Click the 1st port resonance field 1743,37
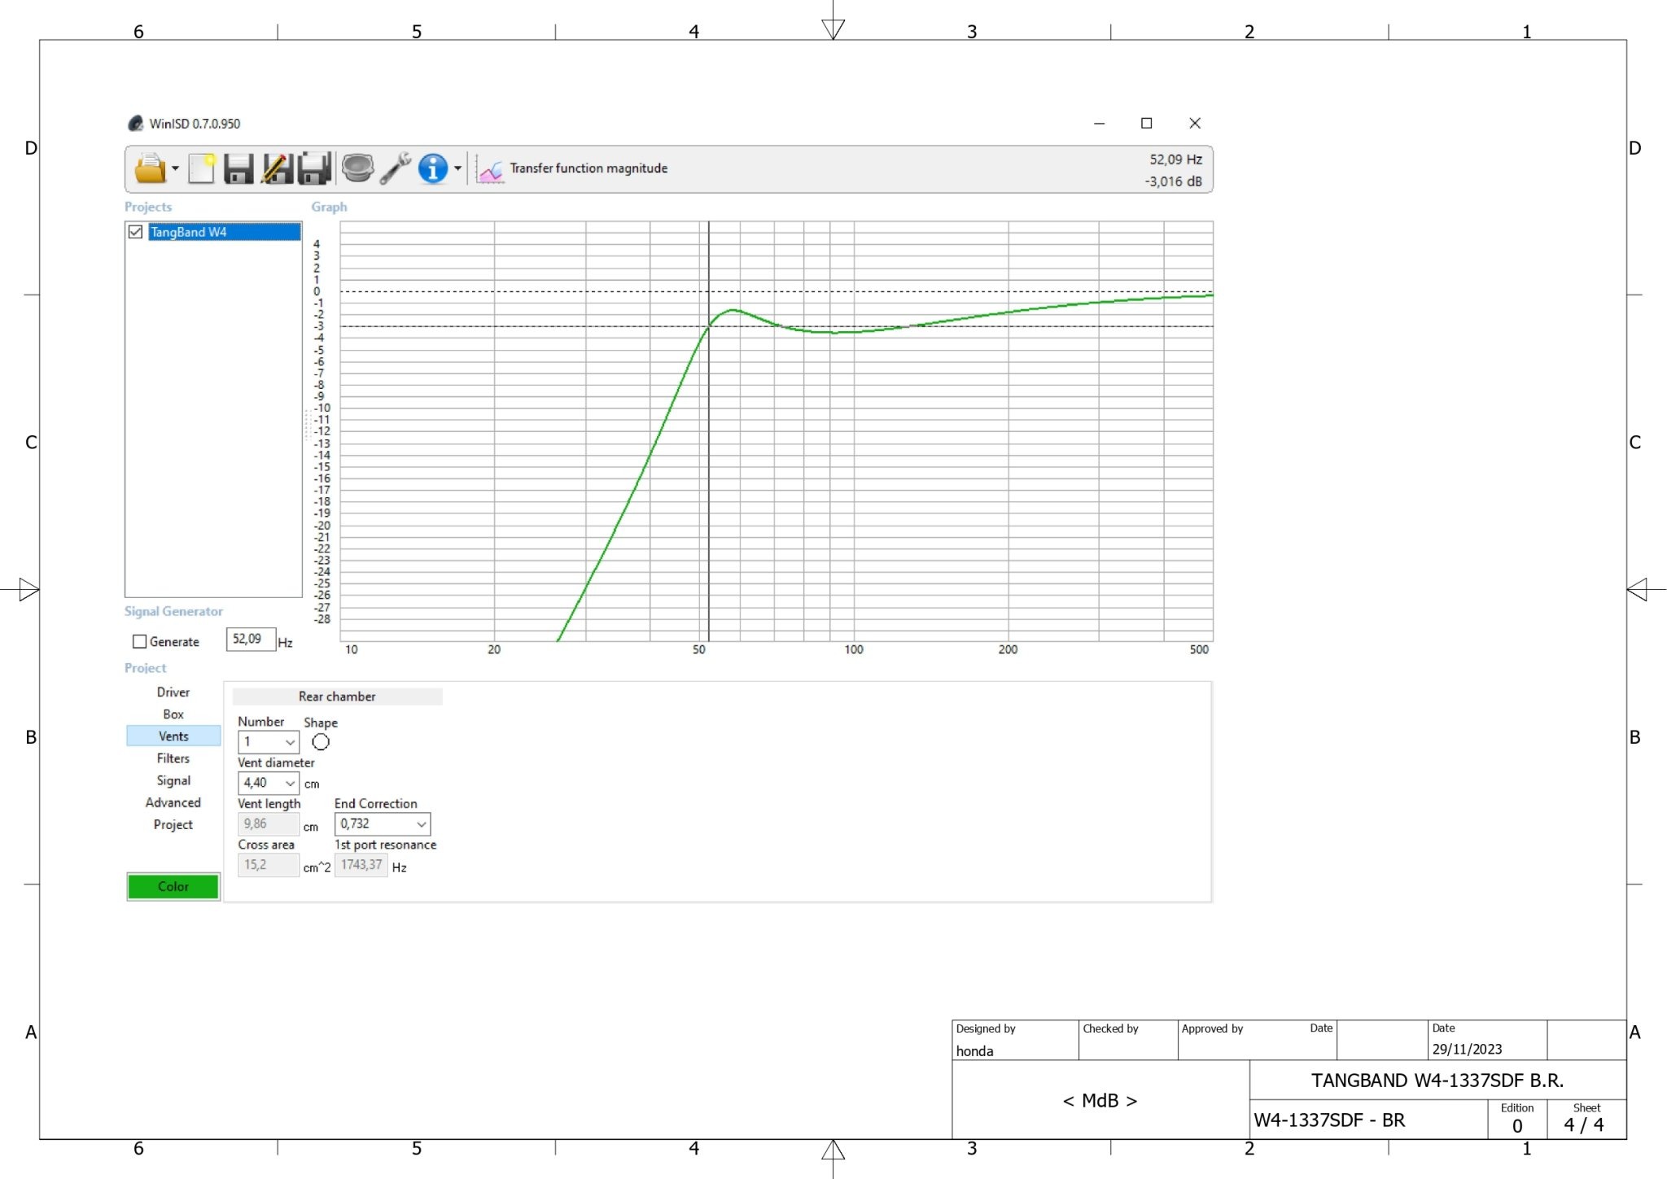The image size is (1667, 1179). [361, 865]
